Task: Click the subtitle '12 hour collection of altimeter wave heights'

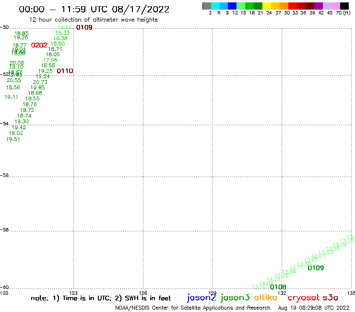Action: 93,20
